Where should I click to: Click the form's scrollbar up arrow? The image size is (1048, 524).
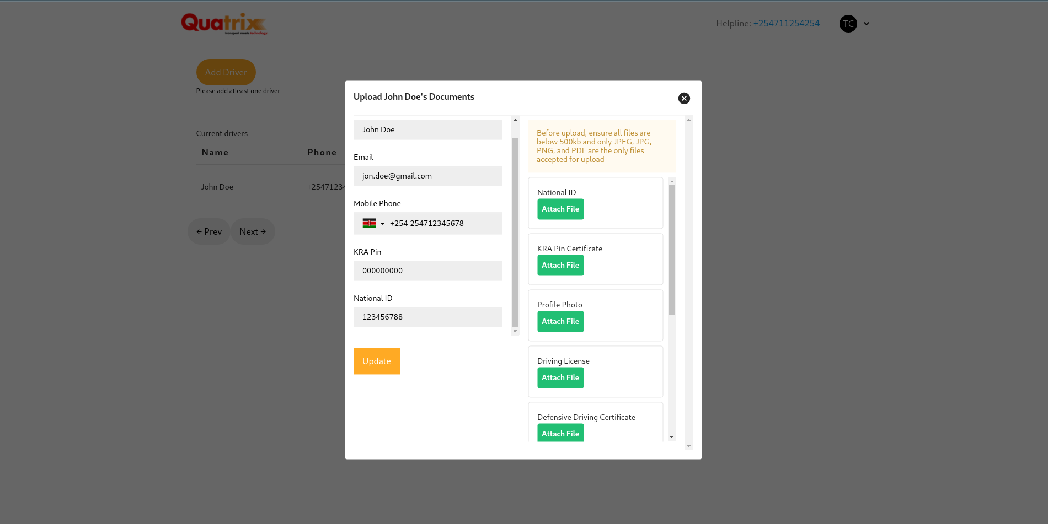515,120
